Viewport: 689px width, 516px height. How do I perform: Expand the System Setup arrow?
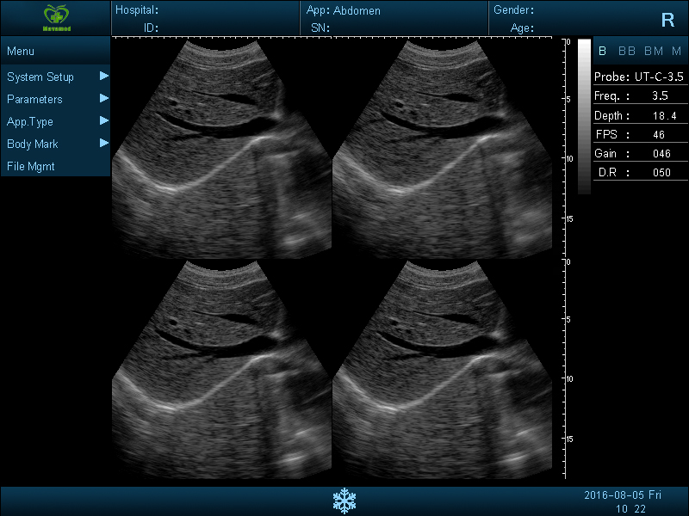[104, 76]
